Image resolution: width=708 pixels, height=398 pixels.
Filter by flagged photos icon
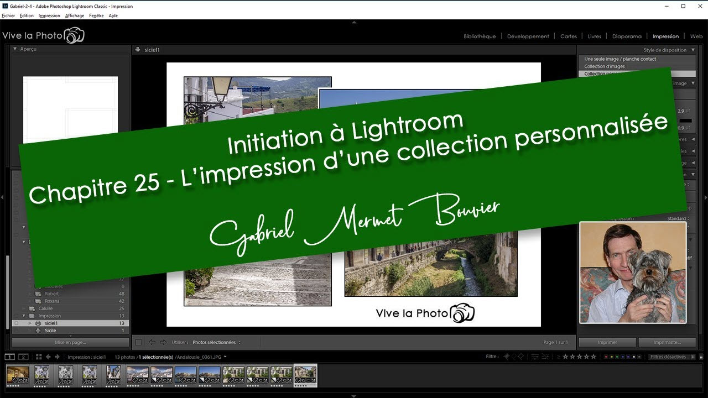(x=506, y=357)
